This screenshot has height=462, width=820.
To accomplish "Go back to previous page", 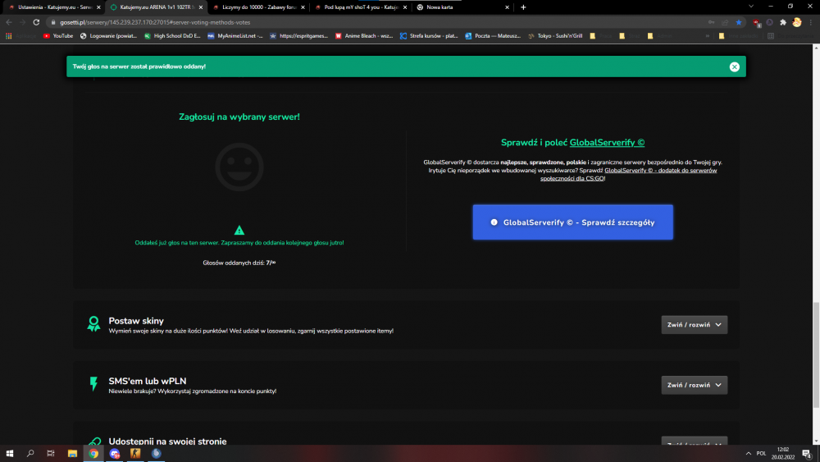I will coord(9,22).
